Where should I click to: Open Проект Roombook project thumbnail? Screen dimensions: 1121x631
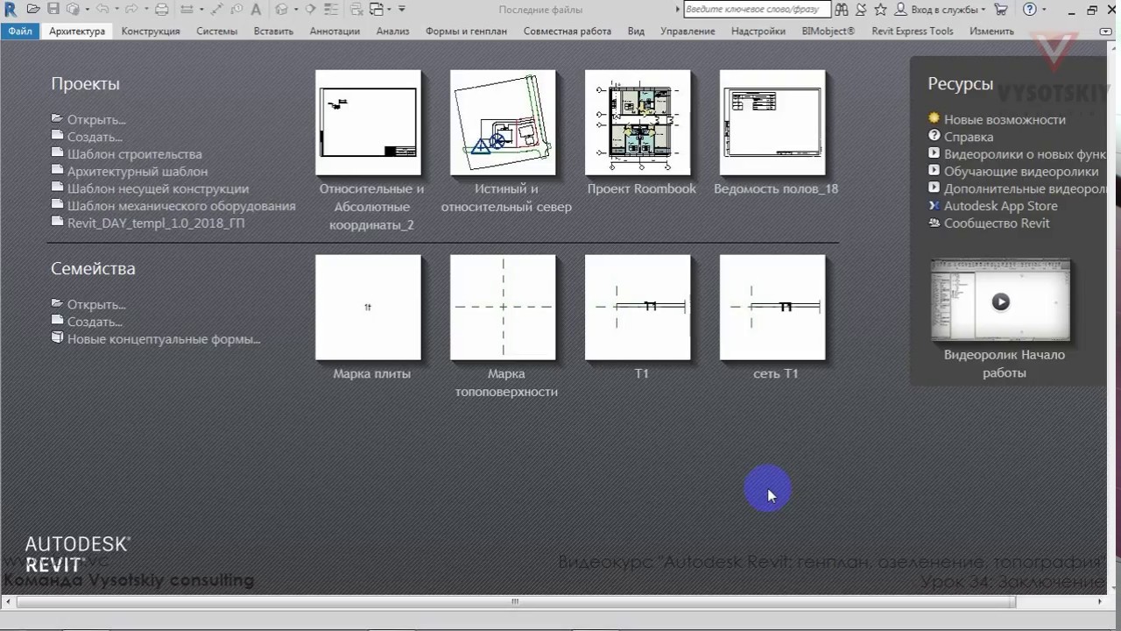[638, 123]
